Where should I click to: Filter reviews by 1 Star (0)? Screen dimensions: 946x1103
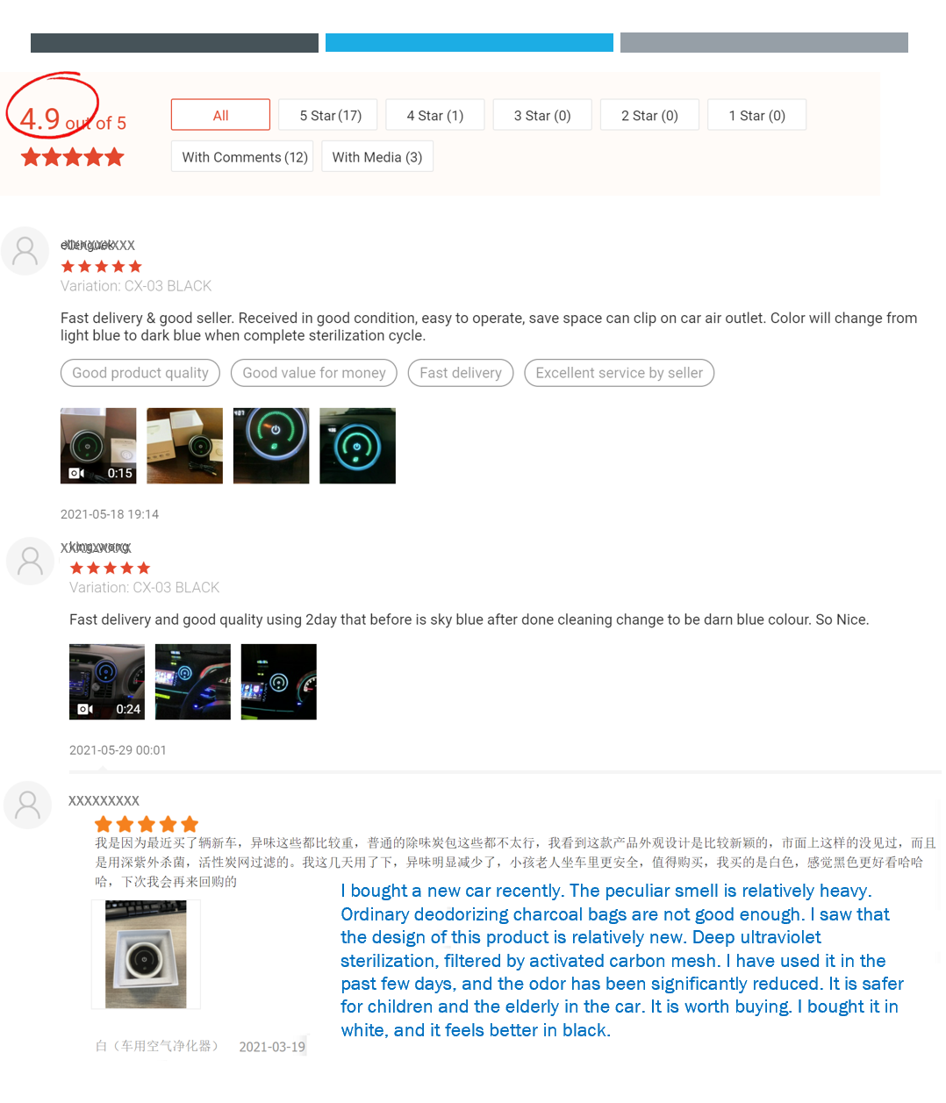pos(756,115)
